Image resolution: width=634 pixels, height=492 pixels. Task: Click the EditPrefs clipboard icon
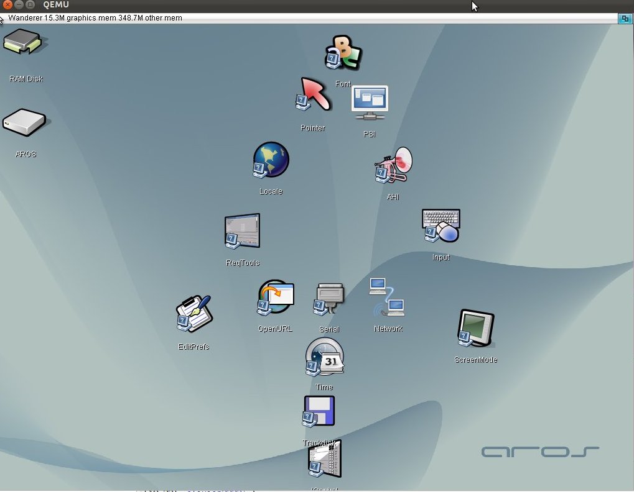(193, 315)
